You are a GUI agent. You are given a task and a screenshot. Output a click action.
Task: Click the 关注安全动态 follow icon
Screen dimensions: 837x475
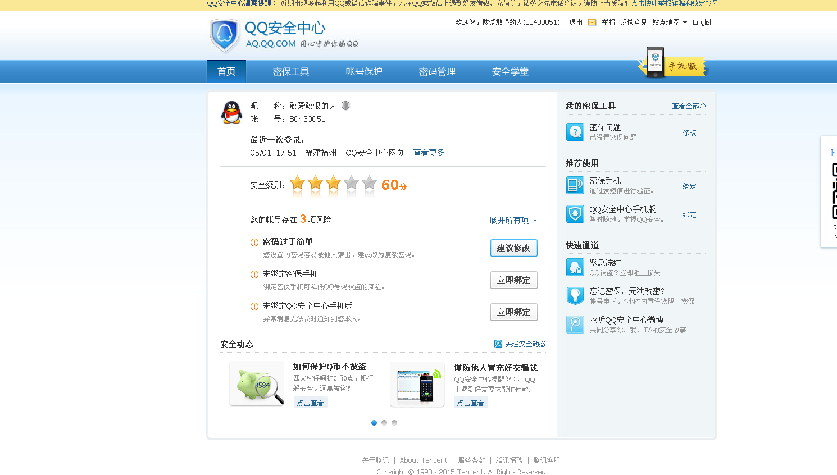(x=498, y=344)
